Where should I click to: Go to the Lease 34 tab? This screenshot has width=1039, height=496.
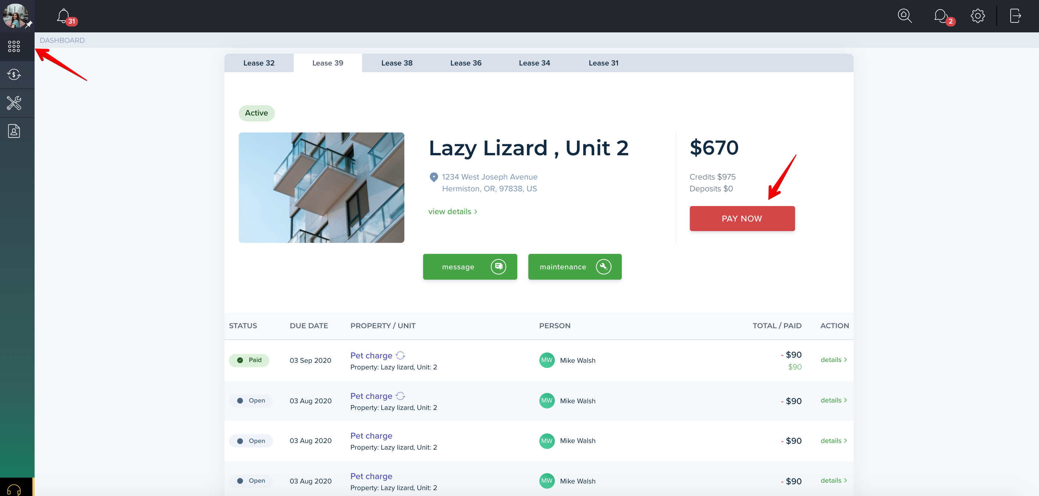pyautogui.click(x=534, y=63)
